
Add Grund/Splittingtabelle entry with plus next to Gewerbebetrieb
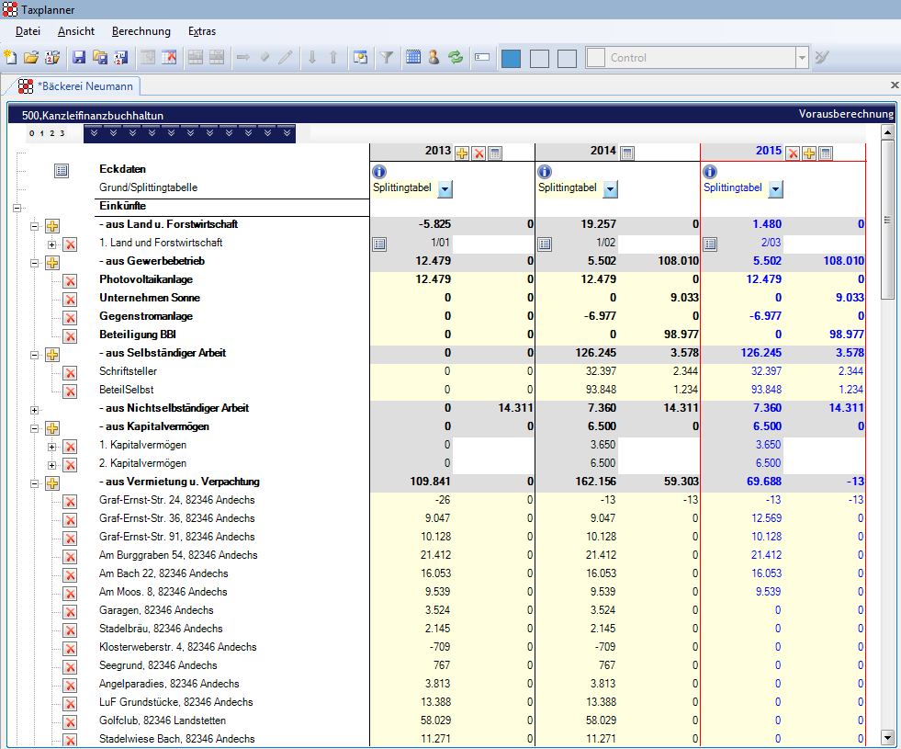point(52,261)
